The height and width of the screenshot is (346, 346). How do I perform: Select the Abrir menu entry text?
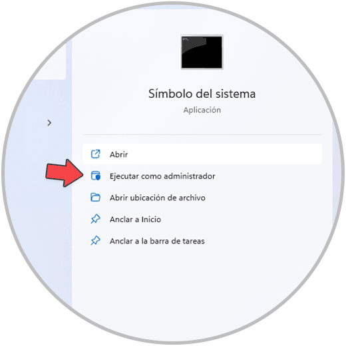point(118,154)
